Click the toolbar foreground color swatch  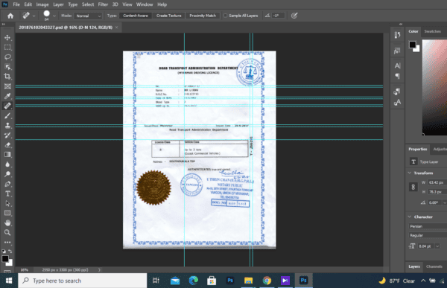click(5, 259)
